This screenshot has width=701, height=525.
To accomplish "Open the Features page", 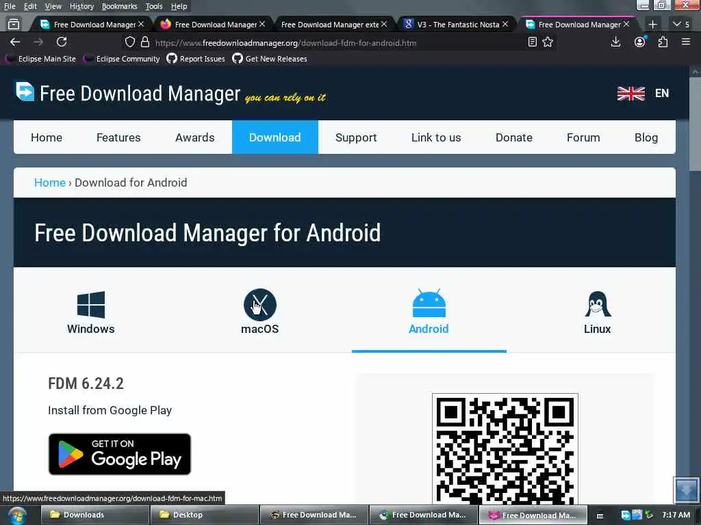I will 118,137.
